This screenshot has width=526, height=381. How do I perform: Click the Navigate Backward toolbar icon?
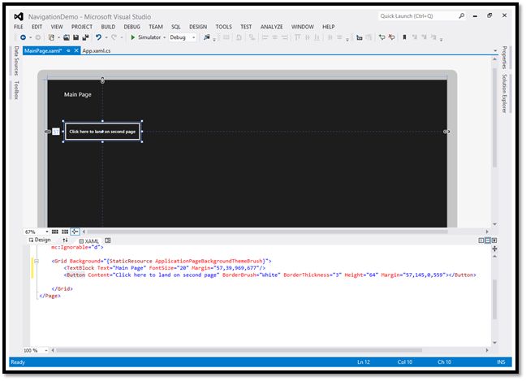[23, 37]
